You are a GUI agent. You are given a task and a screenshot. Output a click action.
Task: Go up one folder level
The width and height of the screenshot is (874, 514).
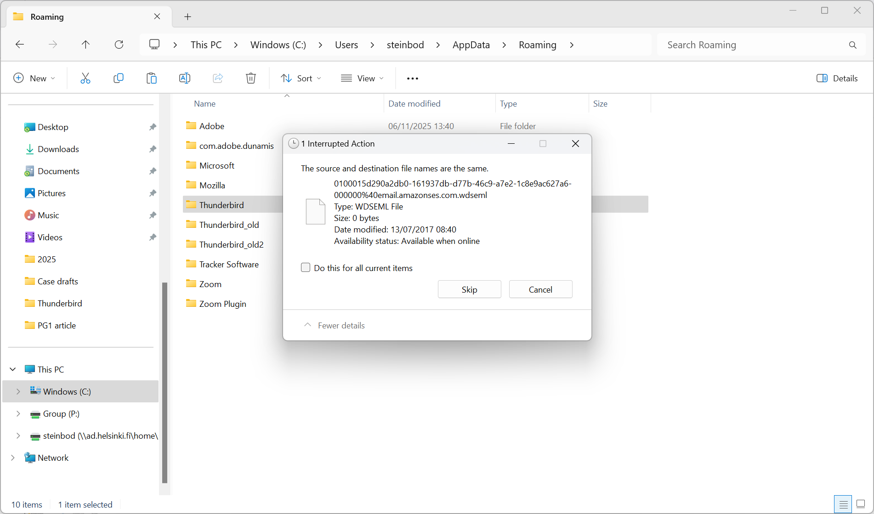(x=85, y=45)
